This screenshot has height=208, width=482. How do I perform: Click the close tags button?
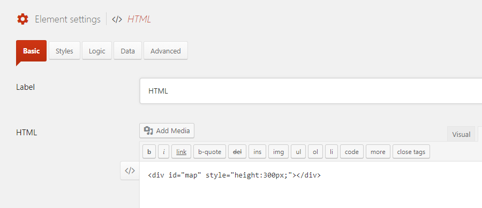pos(411,151)
